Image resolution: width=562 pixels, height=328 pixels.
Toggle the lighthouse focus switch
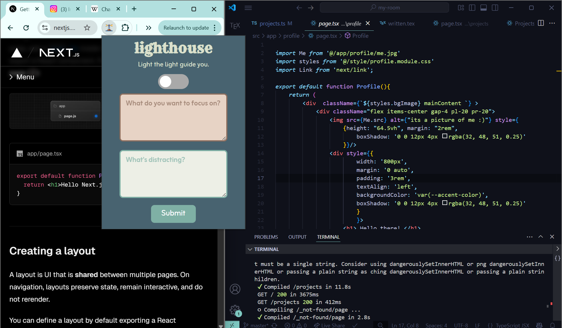[x=173, y=81]
